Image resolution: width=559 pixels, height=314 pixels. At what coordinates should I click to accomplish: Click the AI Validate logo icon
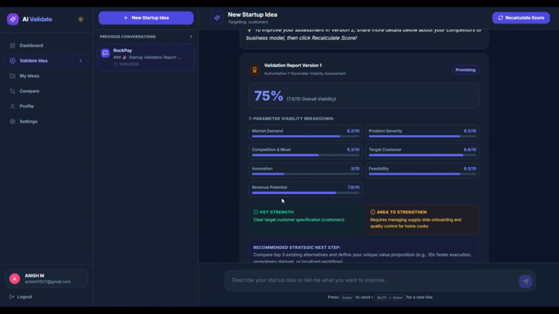(13, 19)
